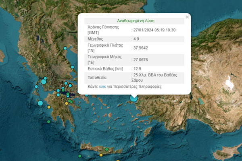
Task: Open the 'κλικ' link for more information
Action: point(102,87)
